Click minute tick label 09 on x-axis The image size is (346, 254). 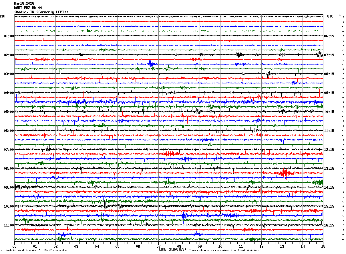pyautogui.click(x=200, y=246)
